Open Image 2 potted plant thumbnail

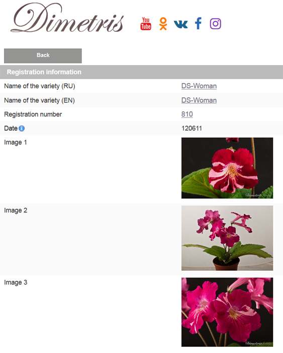[227, 238]
